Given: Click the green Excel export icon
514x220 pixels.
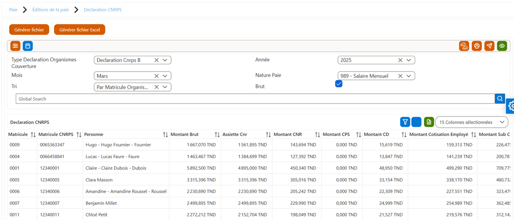Looking at the screenshot, I should 428,122.
